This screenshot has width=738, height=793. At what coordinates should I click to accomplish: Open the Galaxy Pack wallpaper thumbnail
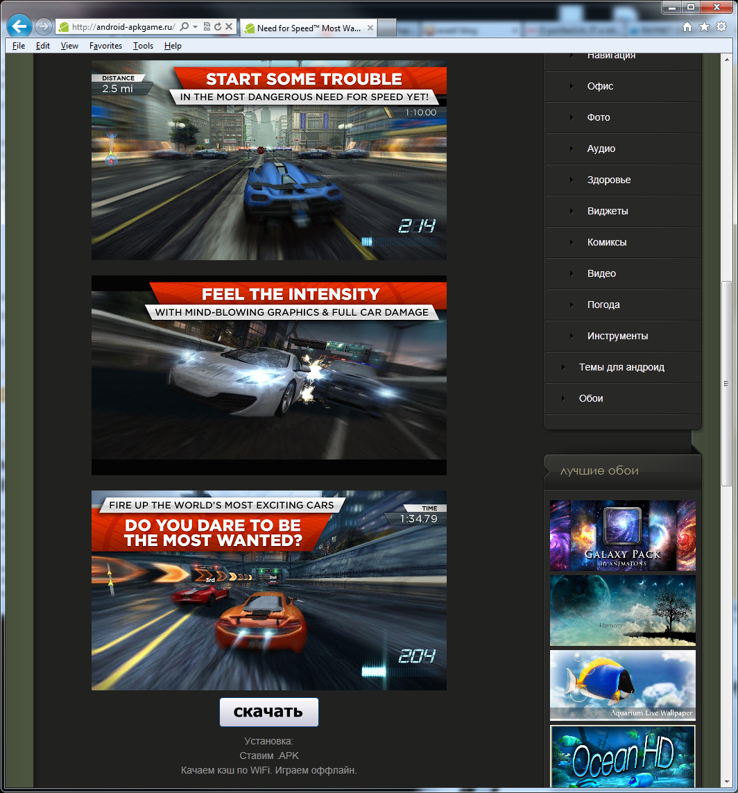pyautogui.click(x=623, y=536)
